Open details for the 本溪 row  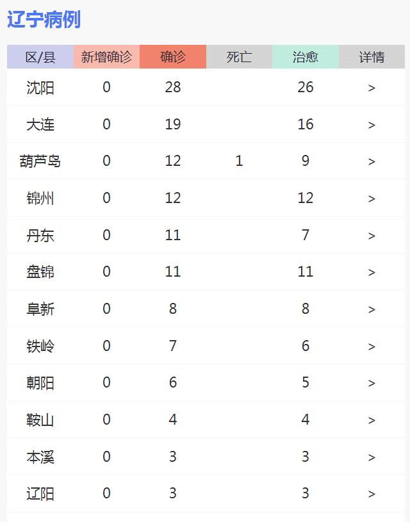tap(372, 457)
